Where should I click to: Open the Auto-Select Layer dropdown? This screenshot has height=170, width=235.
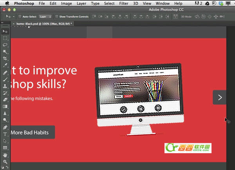(x=45, y=16)
